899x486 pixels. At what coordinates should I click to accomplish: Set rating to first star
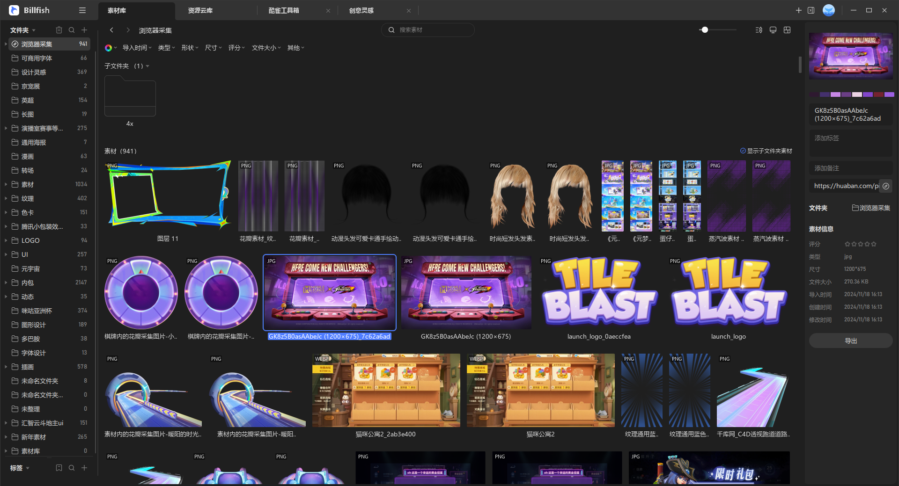[847, 244]
